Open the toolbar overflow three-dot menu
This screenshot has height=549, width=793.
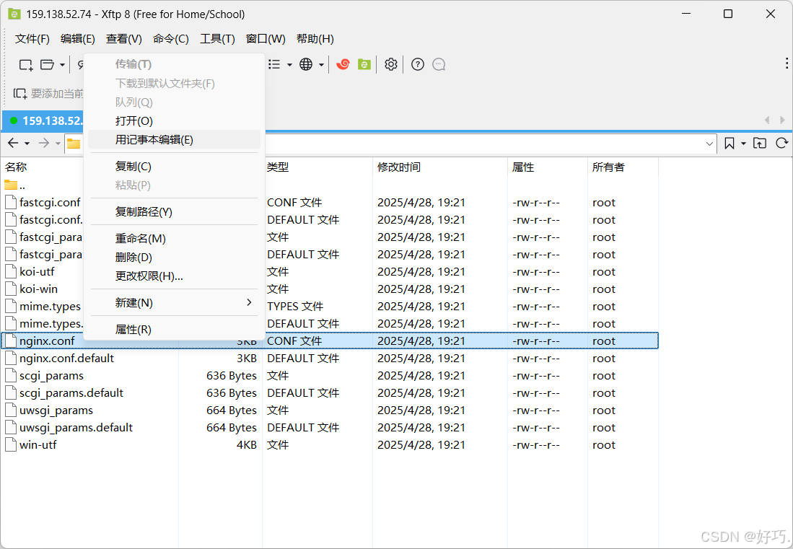tap(787, 63)
